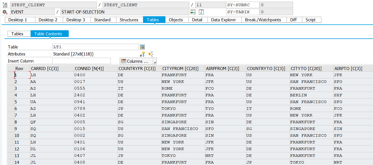Image resolution: width=373 pixels, height=165 pixels.
Task: Click the program document icon beside ZTEST_CLIENT
Action: click(4, 5)
